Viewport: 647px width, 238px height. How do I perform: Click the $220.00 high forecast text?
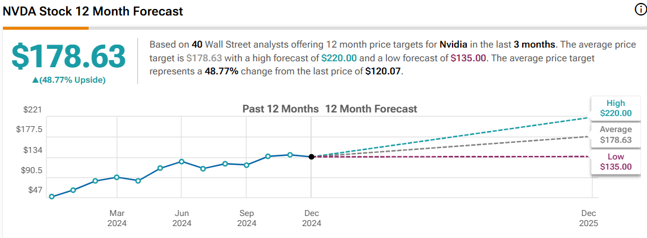coord(339,58)
